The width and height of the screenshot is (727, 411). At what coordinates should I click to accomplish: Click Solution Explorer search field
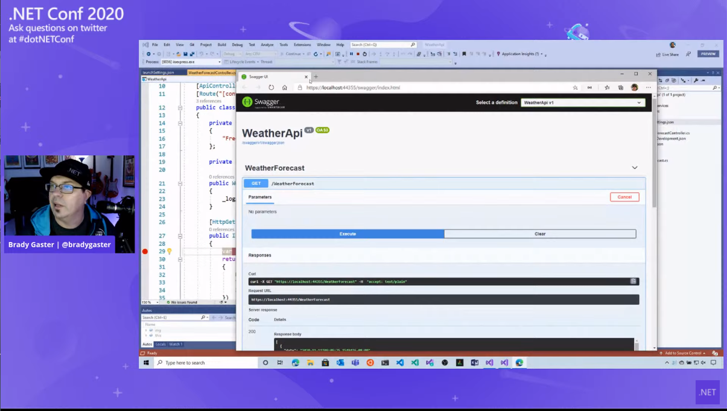(688, 88)
